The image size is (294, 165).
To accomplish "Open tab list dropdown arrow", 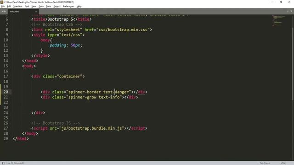I will (291, 11).
